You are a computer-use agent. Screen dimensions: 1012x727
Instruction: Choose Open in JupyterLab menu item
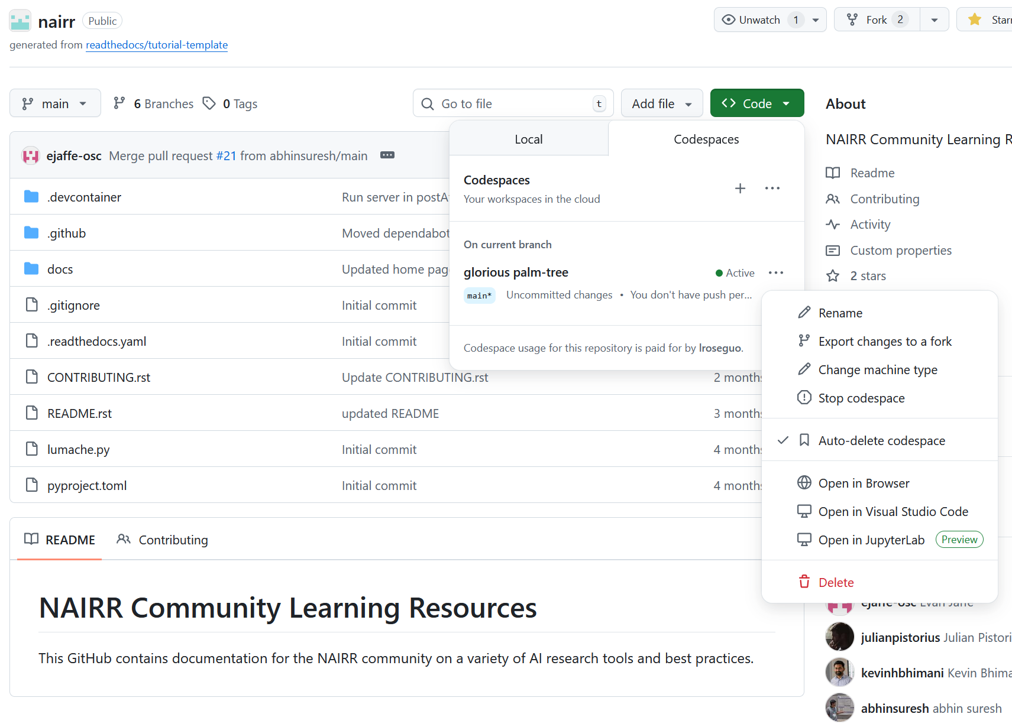tap(880, 540)
